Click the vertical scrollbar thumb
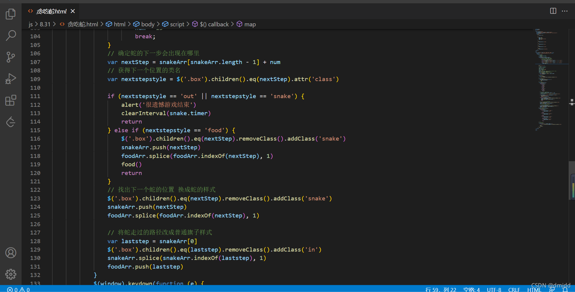 572,180
